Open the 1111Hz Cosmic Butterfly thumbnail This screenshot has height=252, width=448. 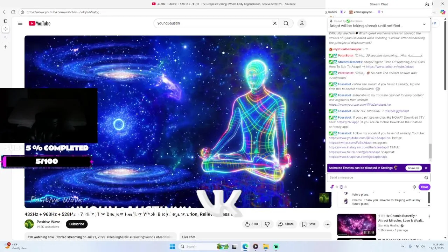tap(357, 225)
